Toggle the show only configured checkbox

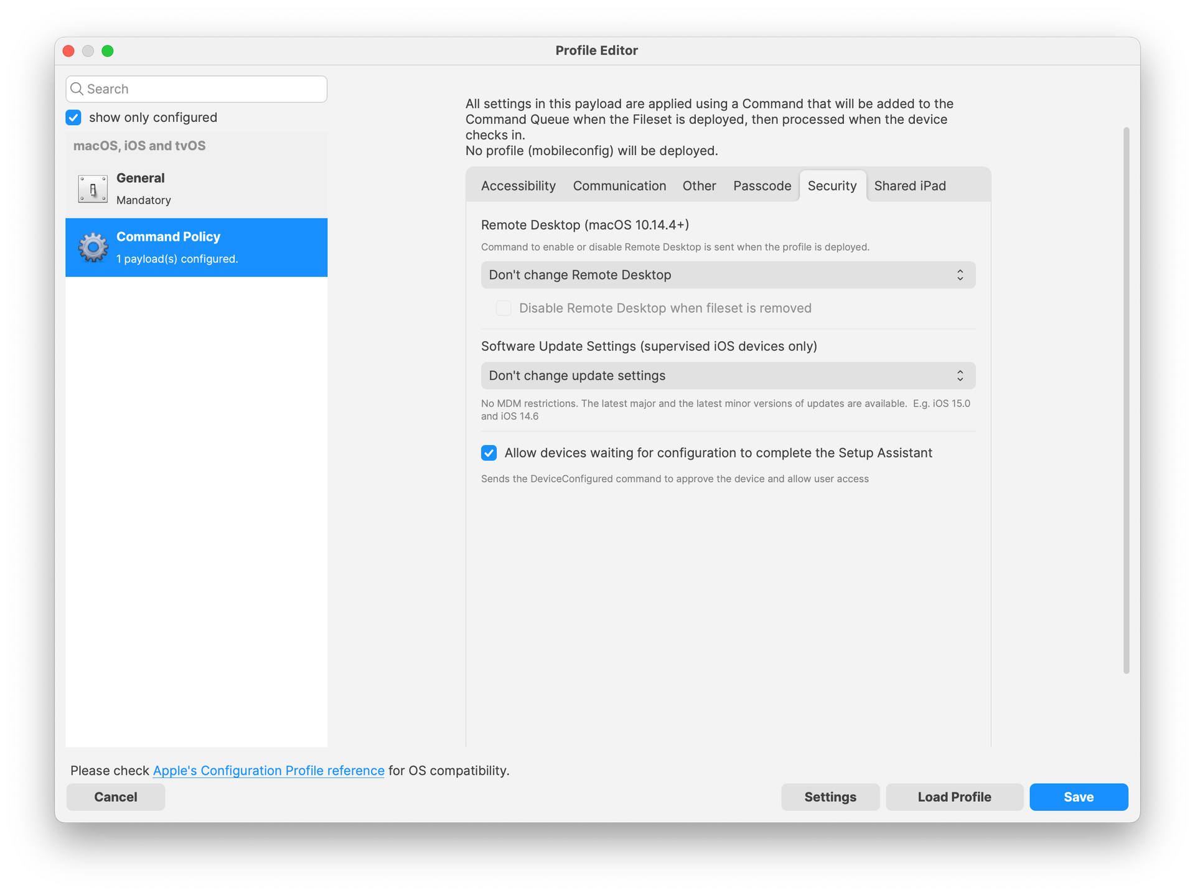(x=73, y=118)
